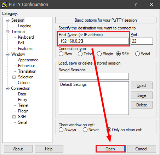The image size is (160, 155).
Task: Click the About button
Action: (x=18, y=149)
